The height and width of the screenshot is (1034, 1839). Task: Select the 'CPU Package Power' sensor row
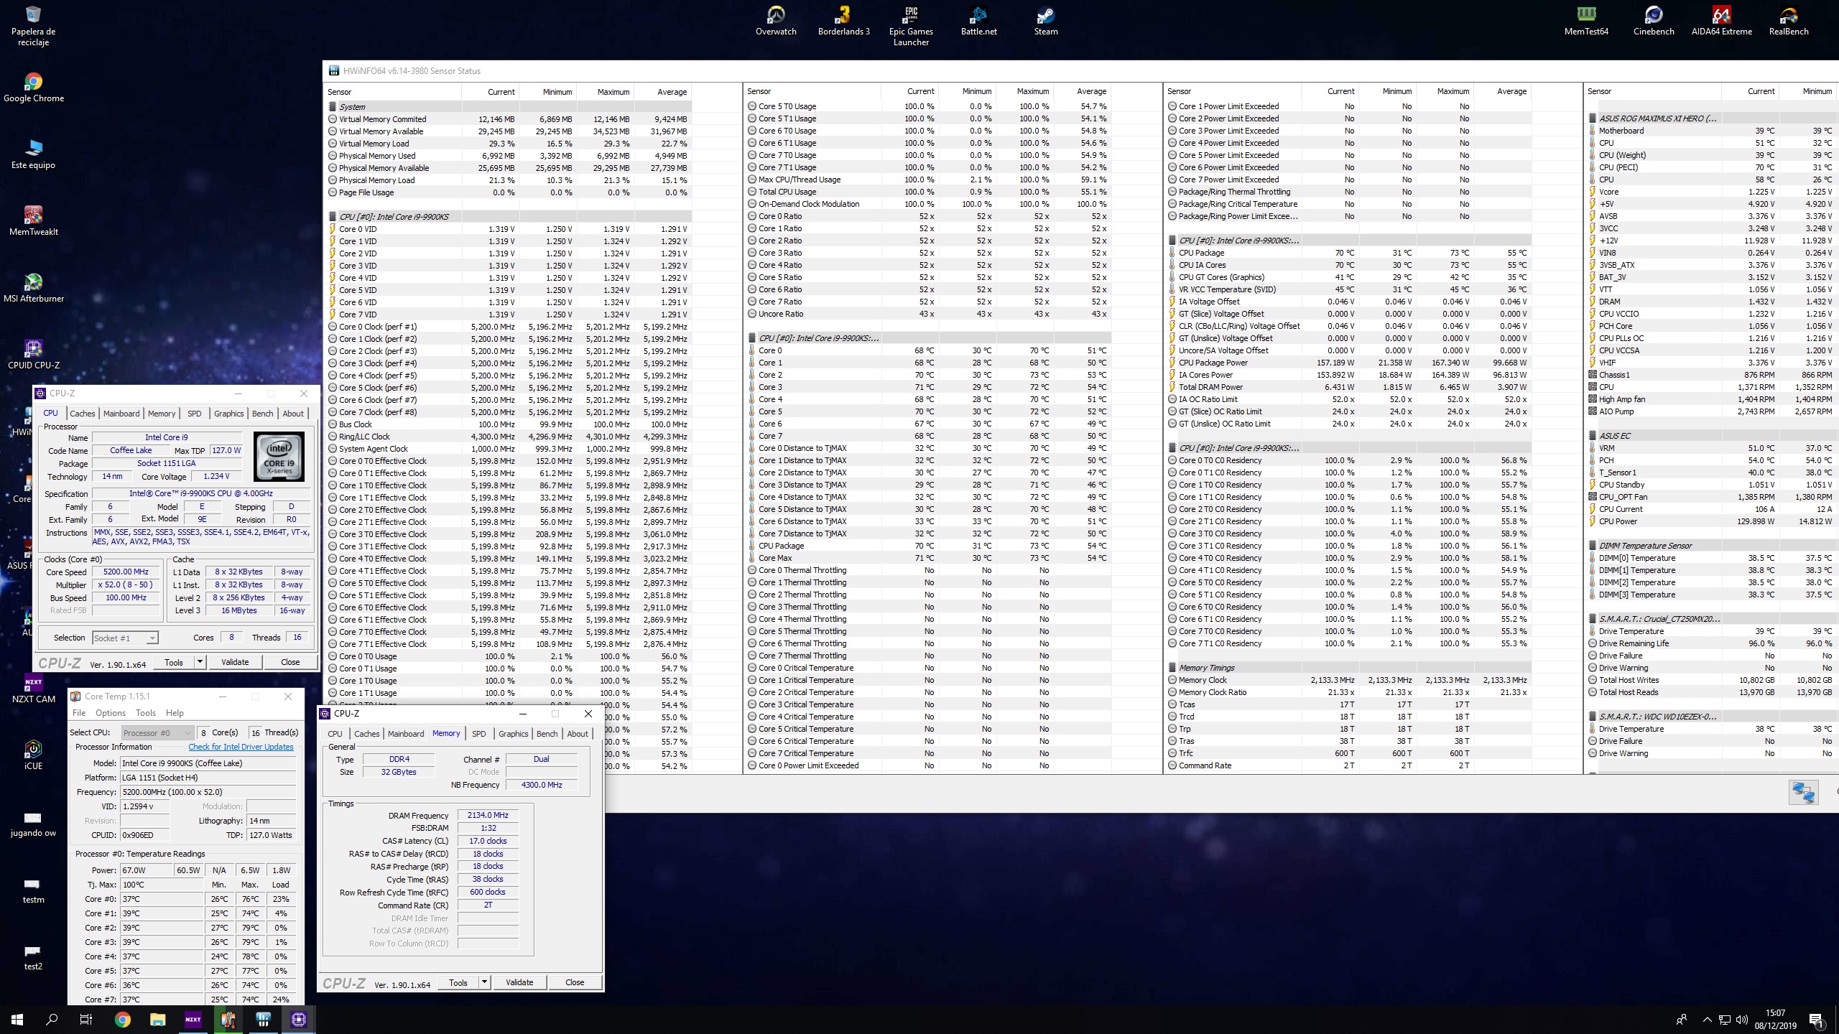tap(1348, 363)
